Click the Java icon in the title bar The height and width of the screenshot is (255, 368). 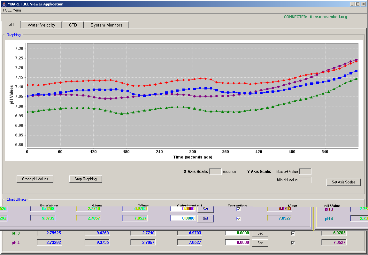click(4, 4)
